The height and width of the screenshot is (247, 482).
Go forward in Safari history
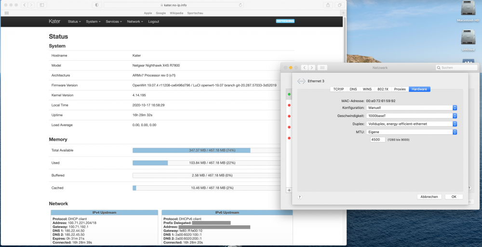coord(31,5)
